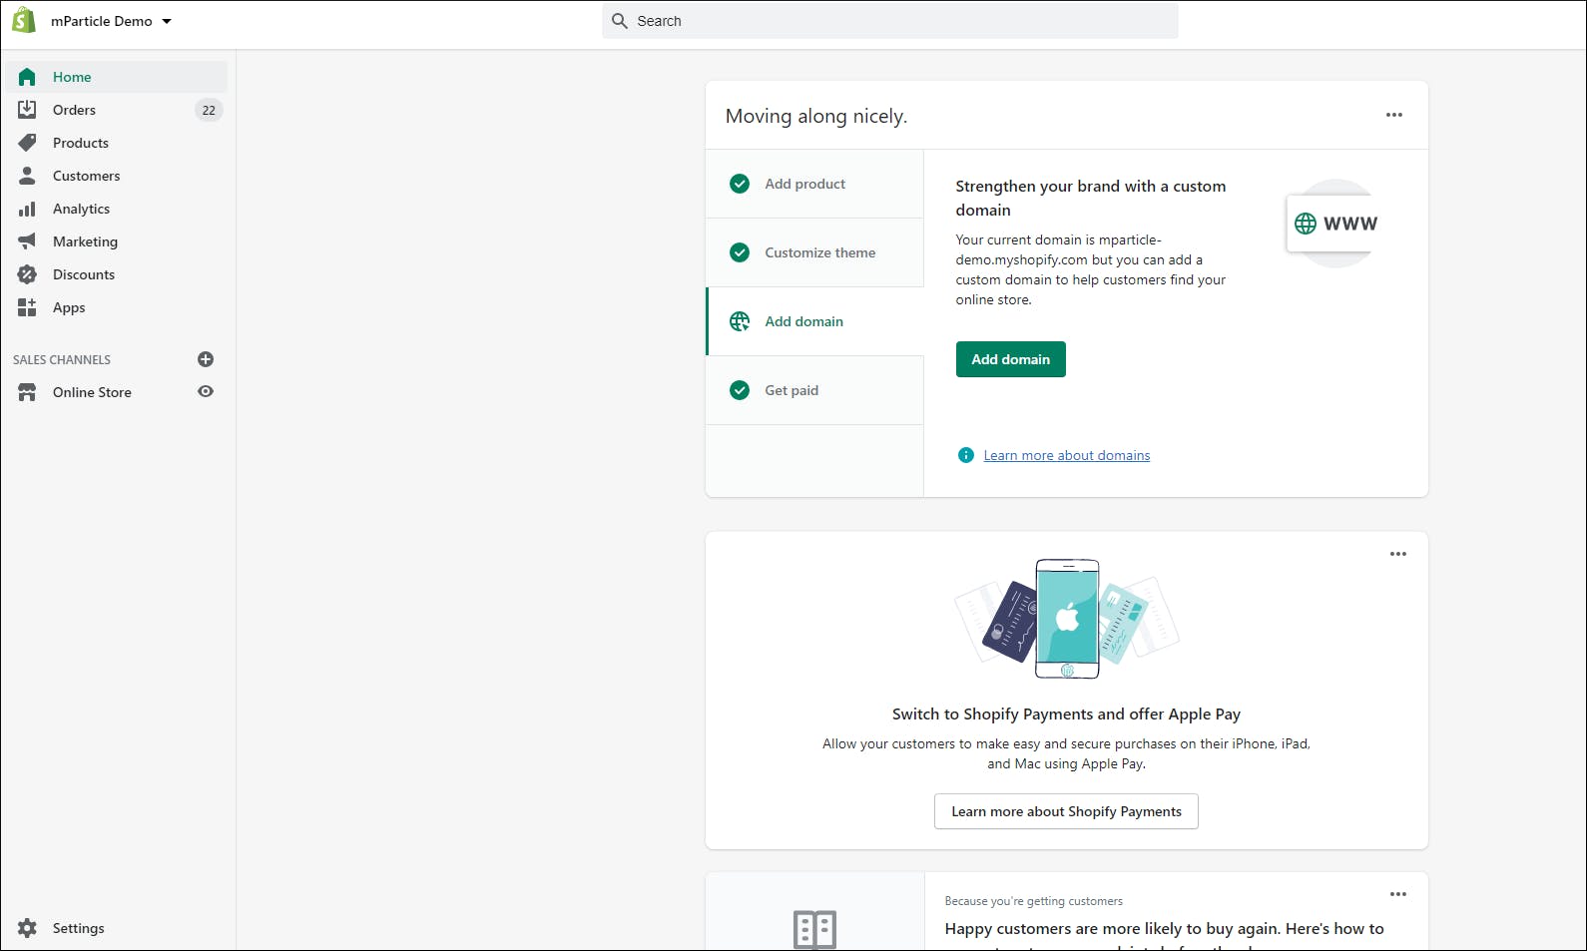Click the Home house icon
Viewport: 1587px width, 951px height.
point(27,77)
